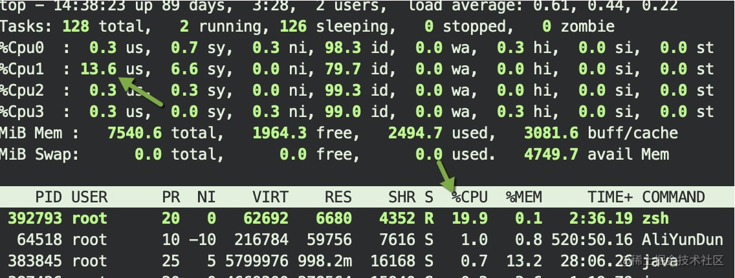Select the '128' total tasks count

pyautogui.click(x=76, y=27)
